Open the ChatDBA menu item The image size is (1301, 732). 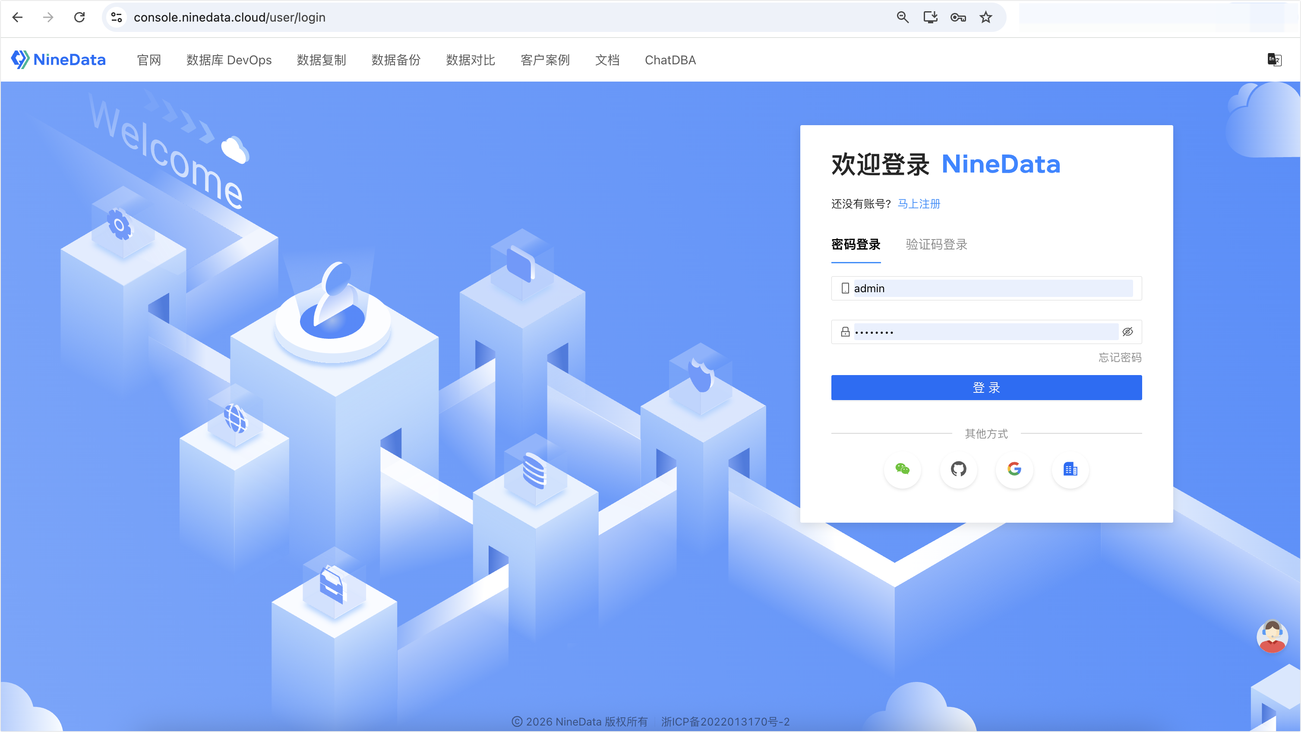(x=670, y=60)
